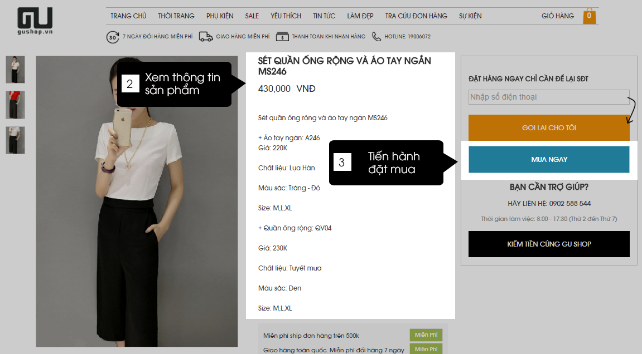Click the free delivery truck icon
This screenshot has height=354, width=642.
[206, 37]
